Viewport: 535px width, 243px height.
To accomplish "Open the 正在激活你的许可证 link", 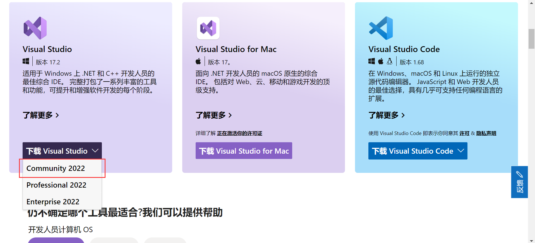I will [x=239, y=133].
